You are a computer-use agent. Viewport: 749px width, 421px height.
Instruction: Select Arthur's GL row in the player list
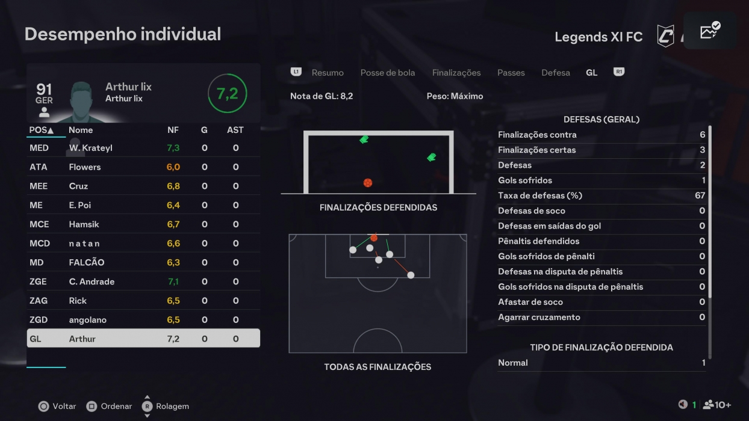[143, 338]
